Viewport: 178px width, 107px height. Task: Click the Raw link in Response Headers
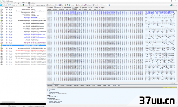click(x=164, y=87)
